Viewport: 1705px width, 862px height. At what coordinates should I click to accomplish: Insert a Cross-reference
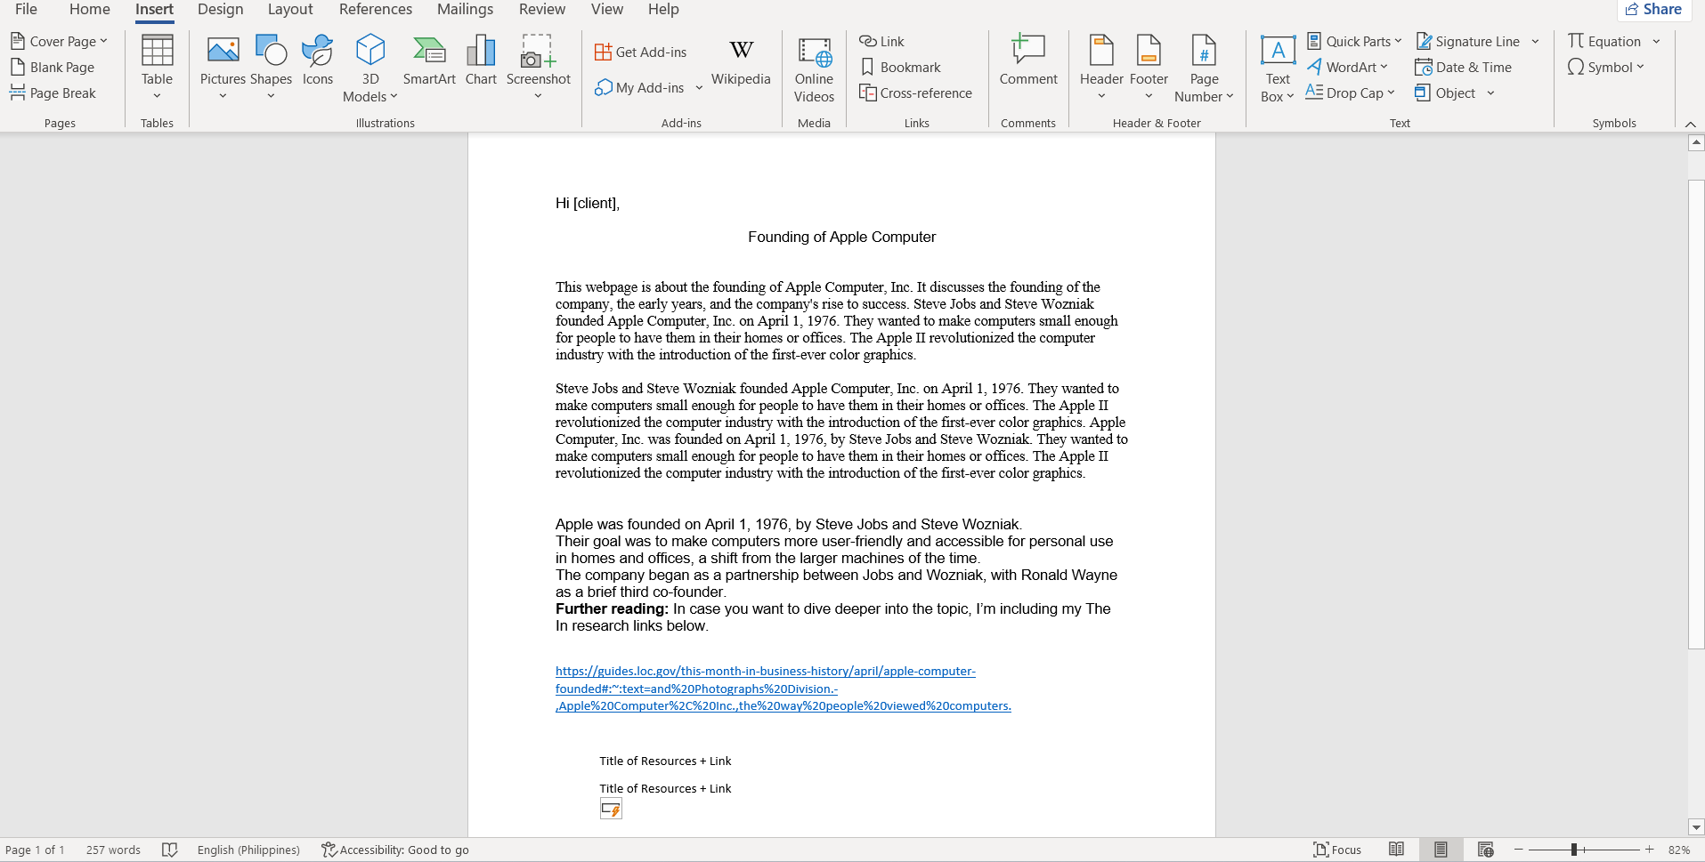(x=915, y=93)
